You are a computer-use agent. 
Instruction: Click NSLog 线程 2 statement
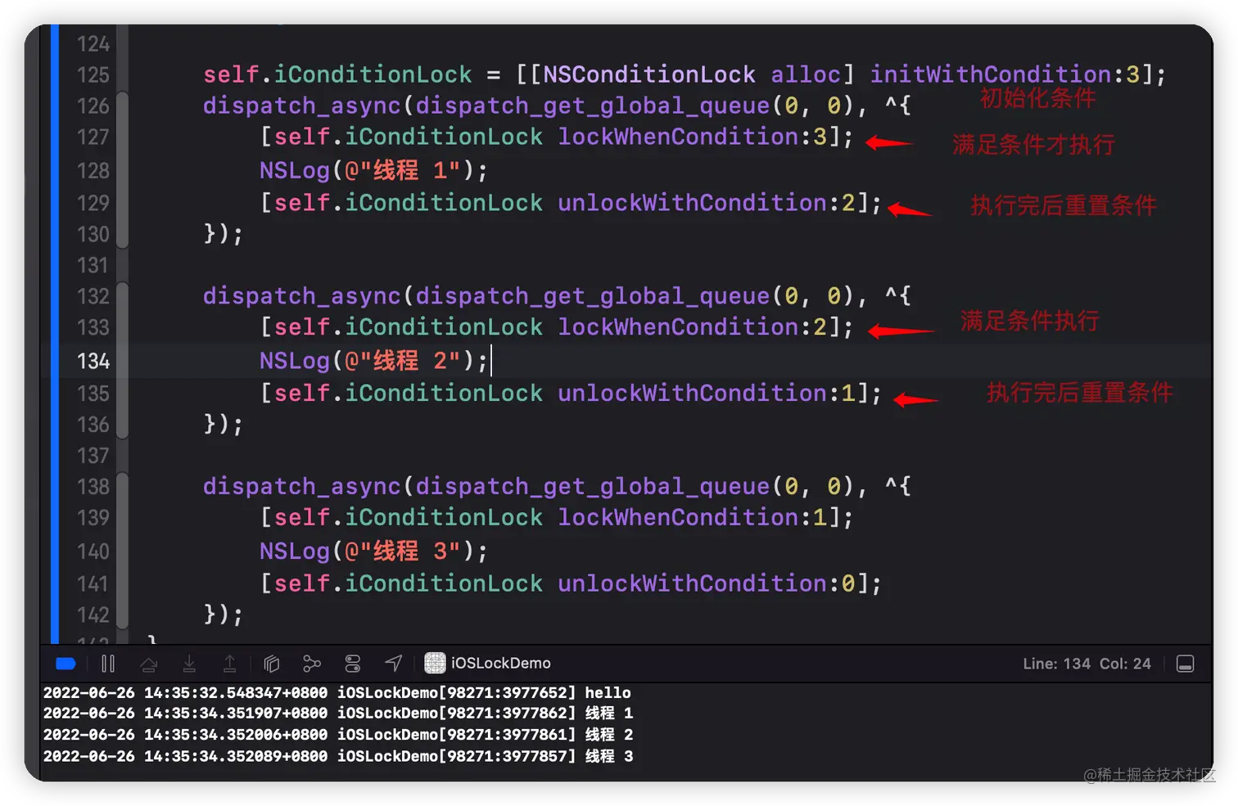coord(373,361)
